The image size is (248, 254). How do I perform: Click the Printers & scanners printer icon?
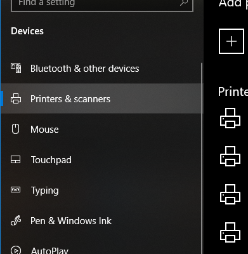click(x=16, y=98)
